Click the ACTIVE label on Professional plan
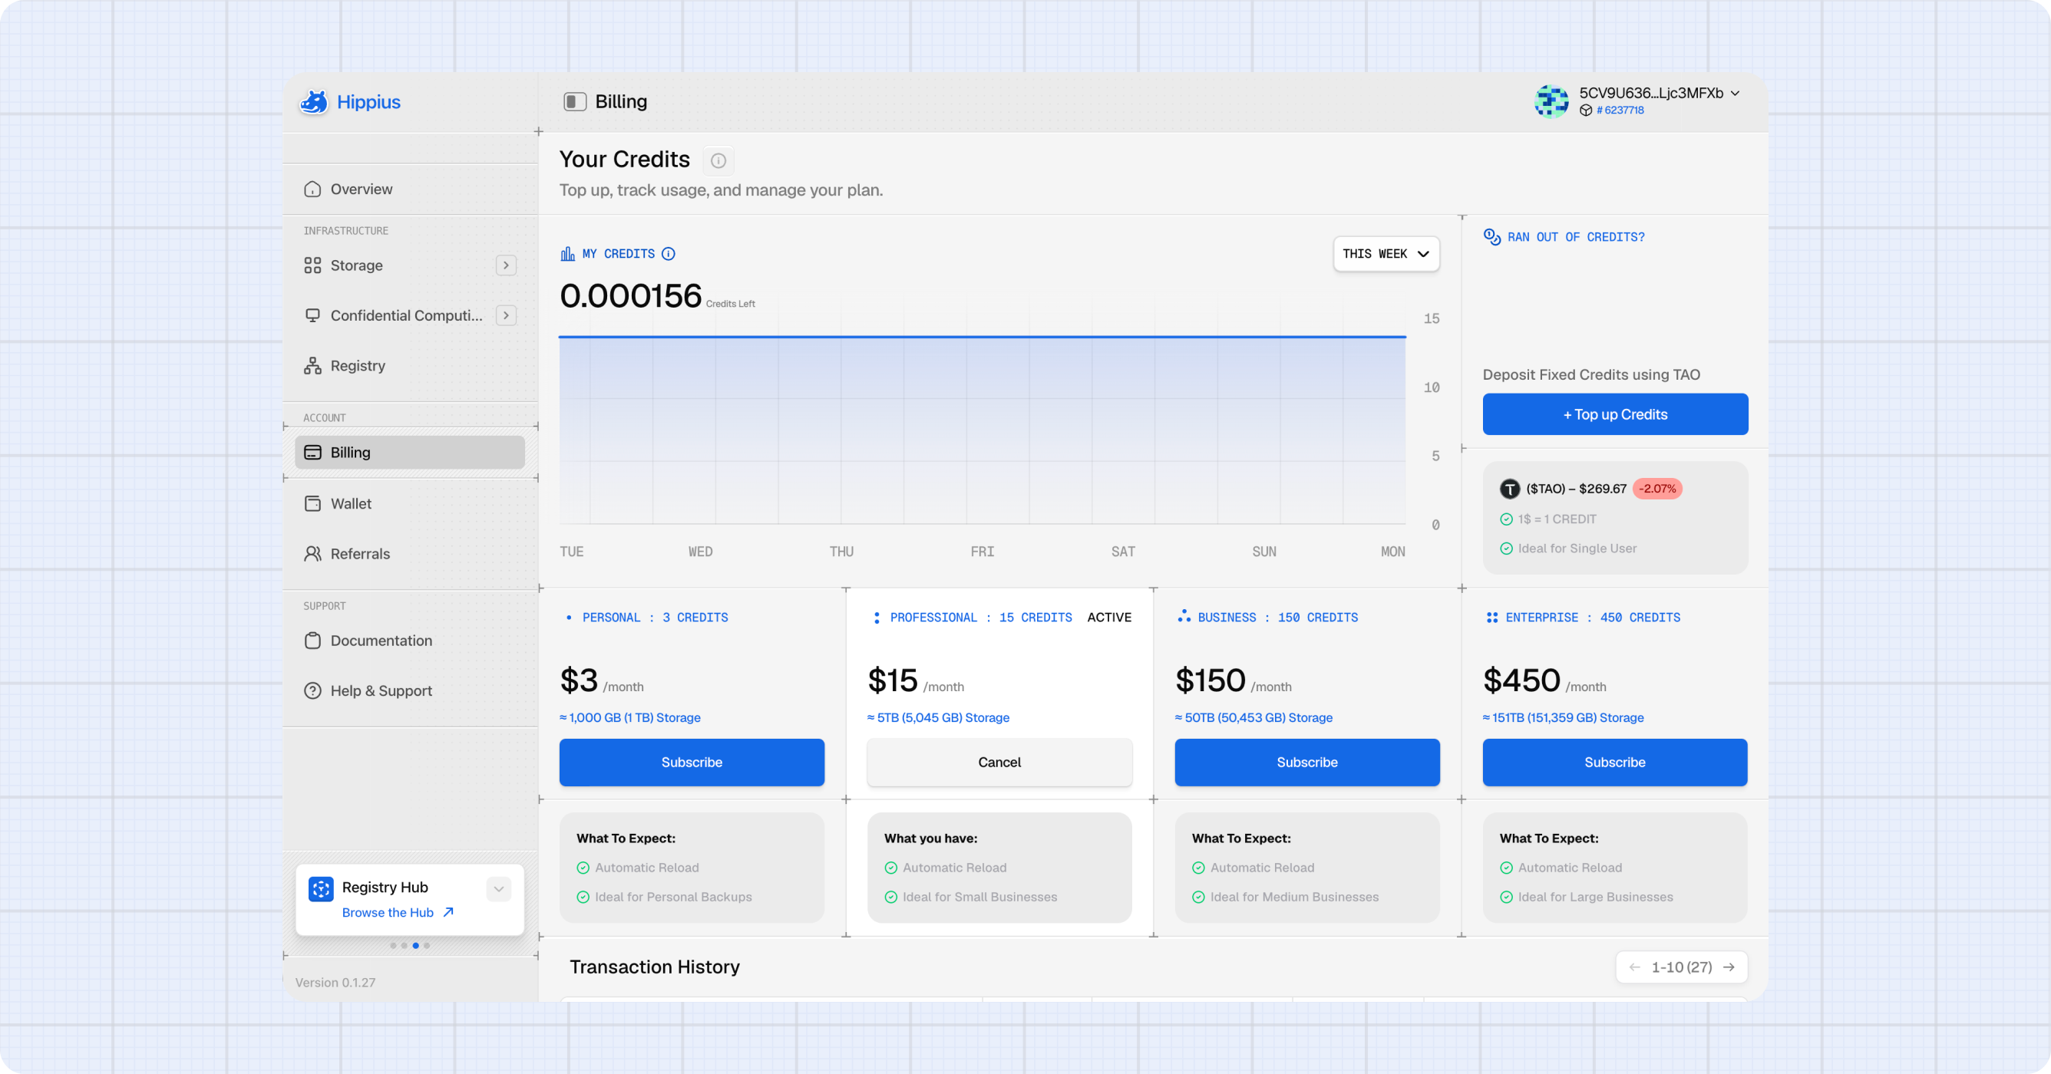The height and width of the screenshot is (1074, 2051). 1109,618
